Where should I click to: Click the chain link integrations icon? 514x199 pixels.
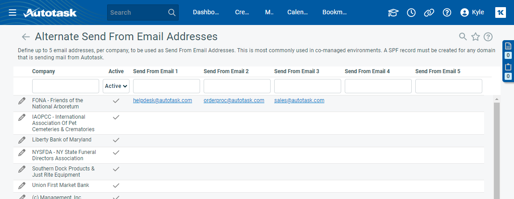click(429, 12)
